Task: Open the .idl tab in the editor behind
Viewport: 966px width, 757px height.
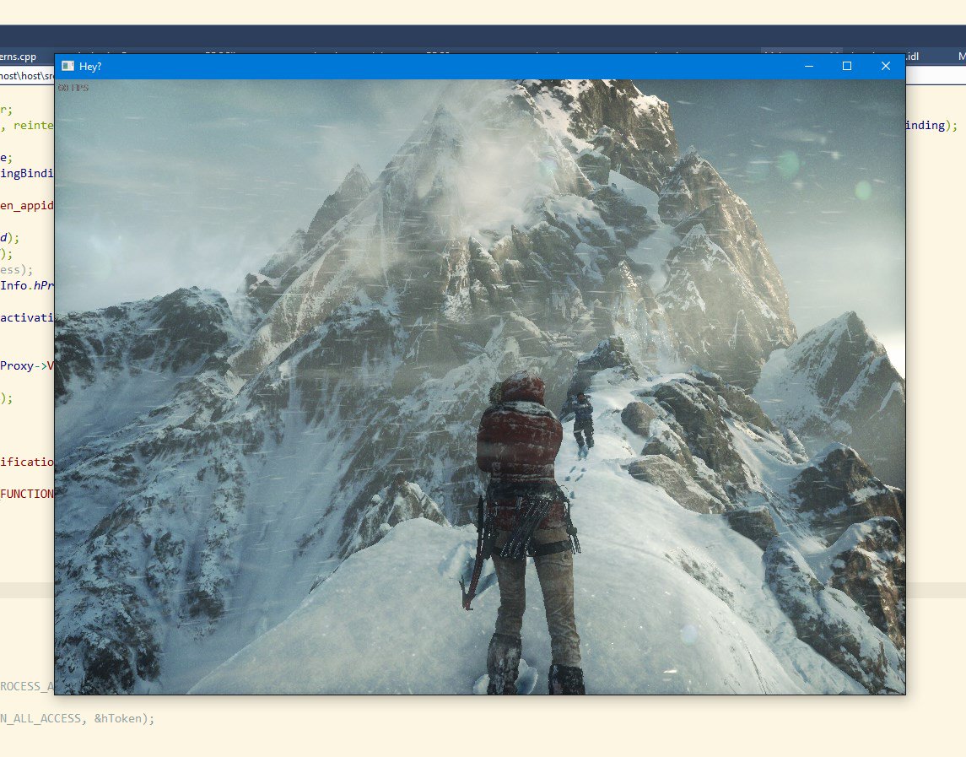Action: 912,56
